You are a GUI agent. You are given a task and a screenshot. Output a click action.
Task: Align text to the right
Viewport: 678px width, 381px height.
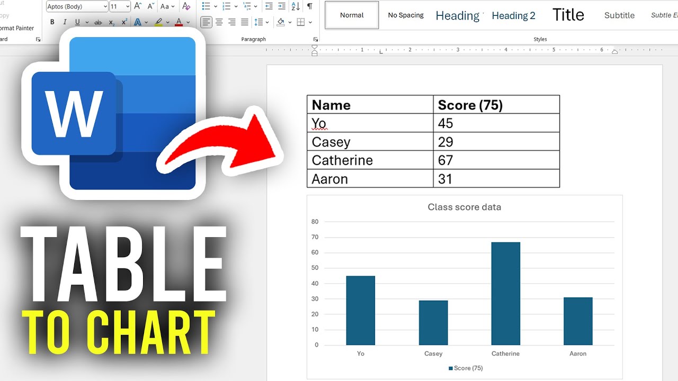(231, 22)
